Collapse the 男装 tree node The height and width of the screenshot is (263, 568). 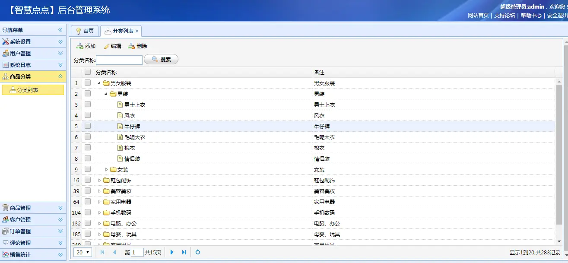pos(106,94)
